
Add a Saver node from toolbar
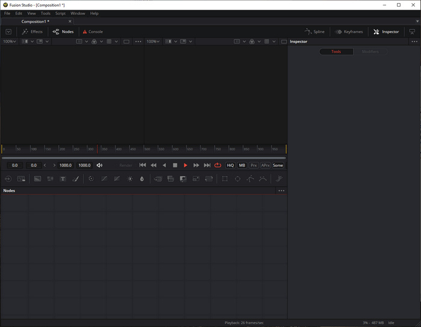click(21, 179)
